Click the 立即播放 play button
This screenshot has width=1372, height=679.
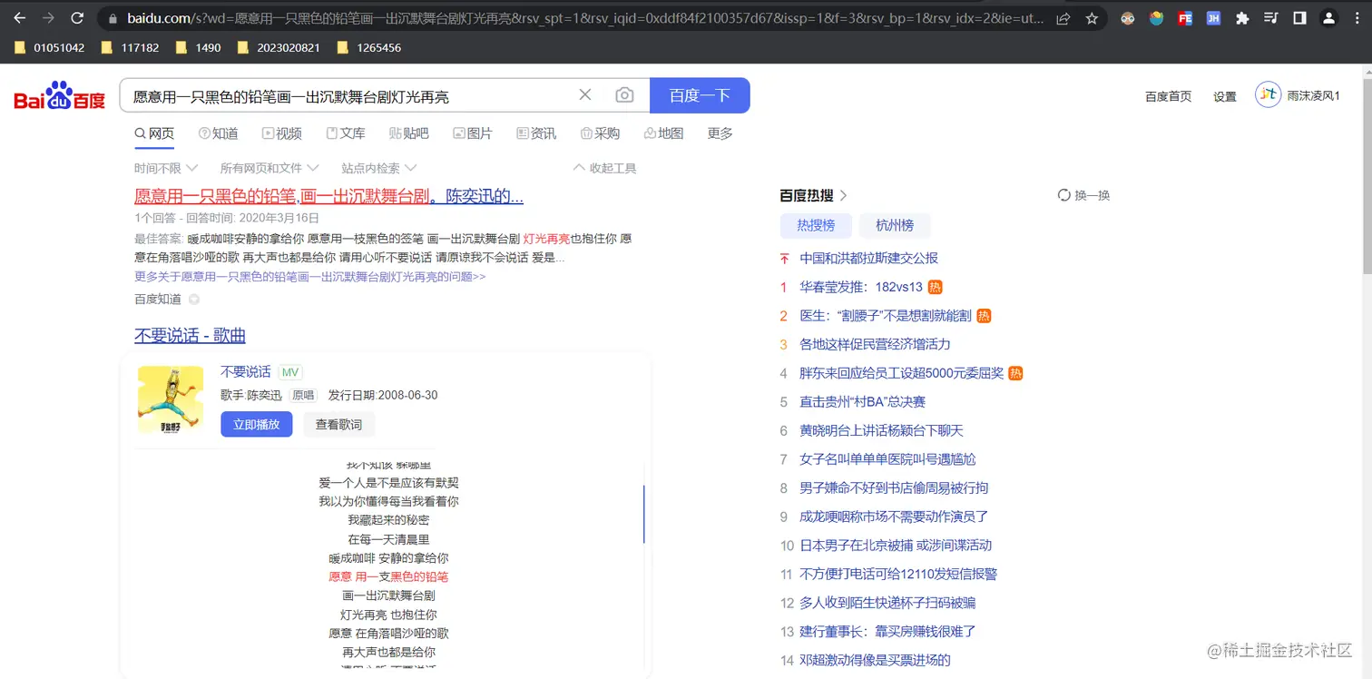point(256,424)
